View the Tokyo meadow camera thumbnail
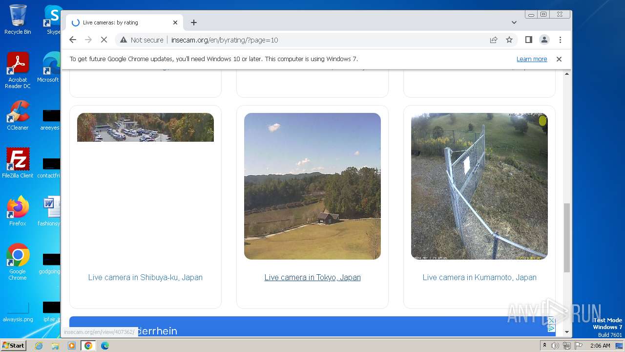The image size is (625, 352). (312, 186)
